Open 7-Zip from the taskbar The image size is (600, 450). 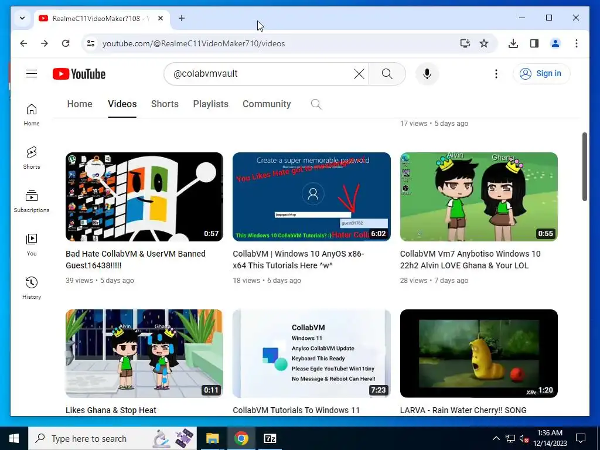coord(270,438)
